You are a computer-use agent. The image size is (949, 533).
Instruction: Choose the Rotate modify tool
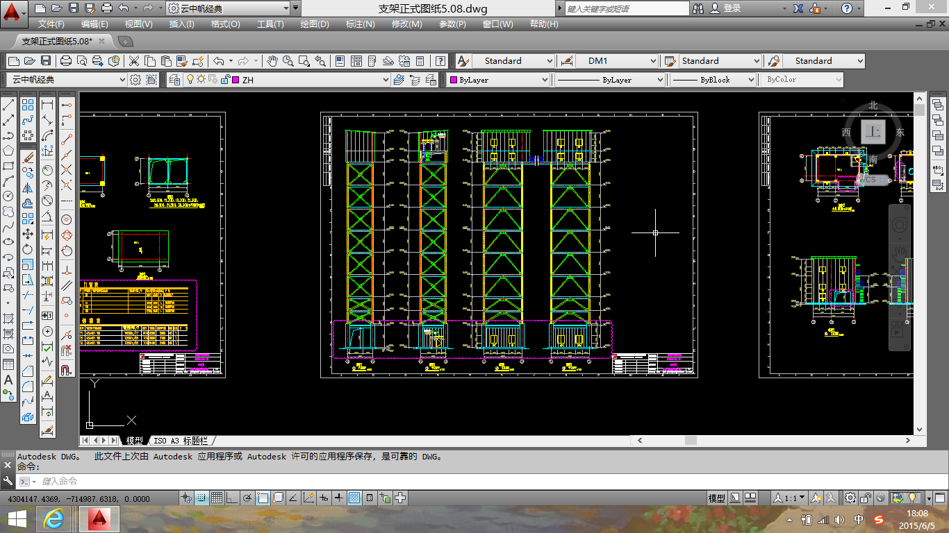click(28, 249)
